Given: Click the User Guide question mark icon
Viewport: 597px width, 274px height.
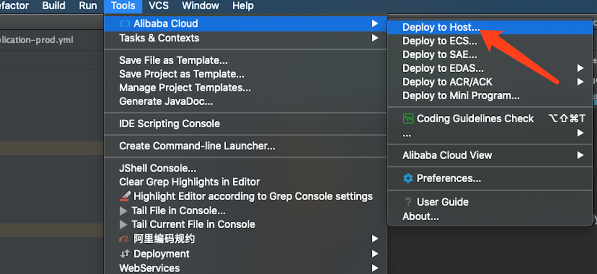Looking at the screenshot, I should click(x=408, y=202).
